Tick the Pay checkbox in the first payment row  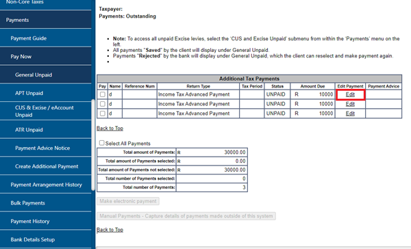coord(103,94)
